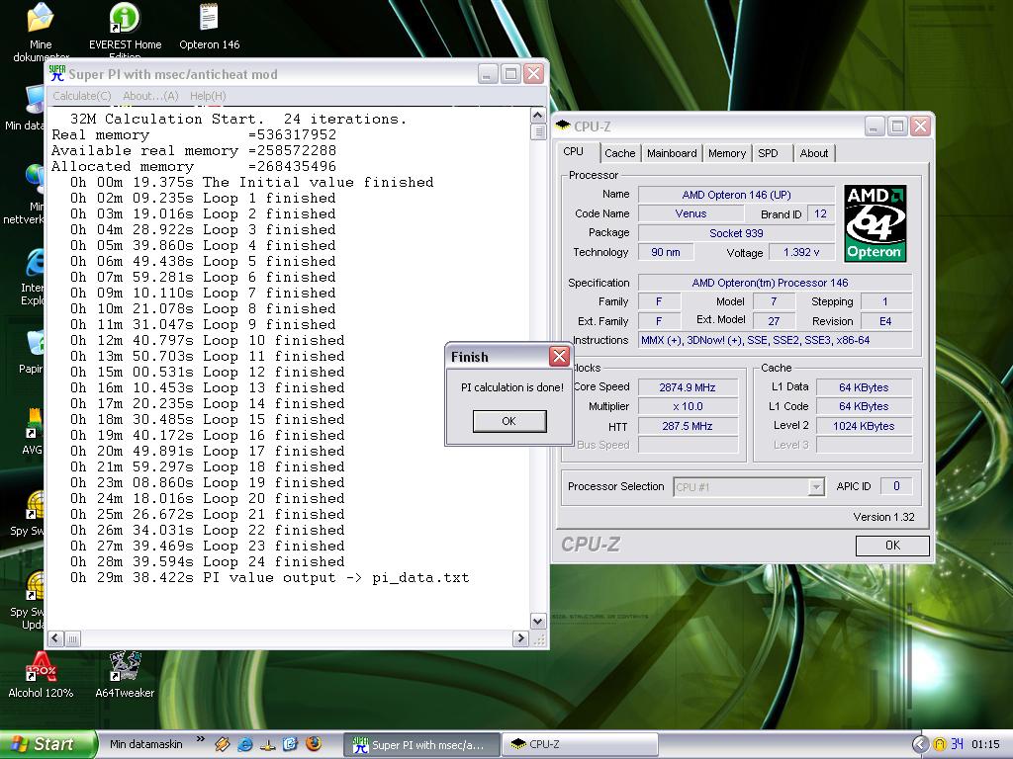The image size is (1013, 759).
Task: Click the CPU-Z window title icon
Action: pyautogui.click(x=563, y=126)
